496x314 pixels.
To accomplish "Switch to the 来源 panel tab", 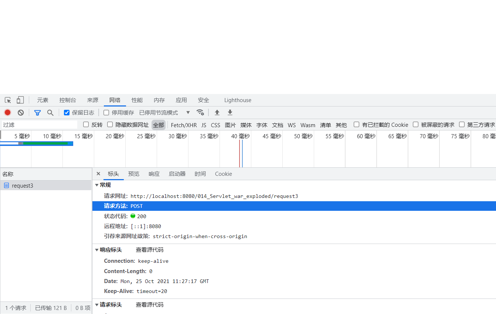I will point(93,100).
